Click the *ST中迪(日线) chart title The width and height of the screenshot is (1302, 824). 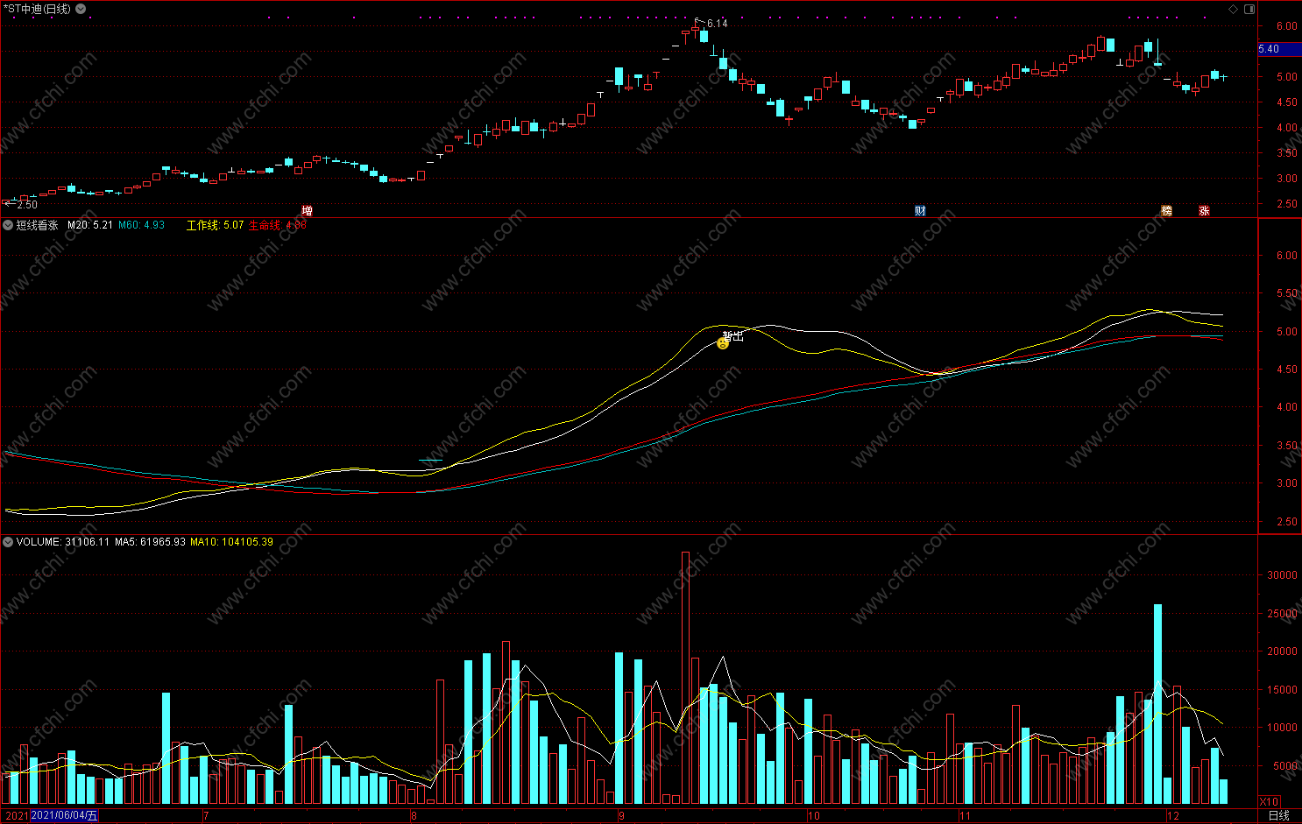coord(39,9)
